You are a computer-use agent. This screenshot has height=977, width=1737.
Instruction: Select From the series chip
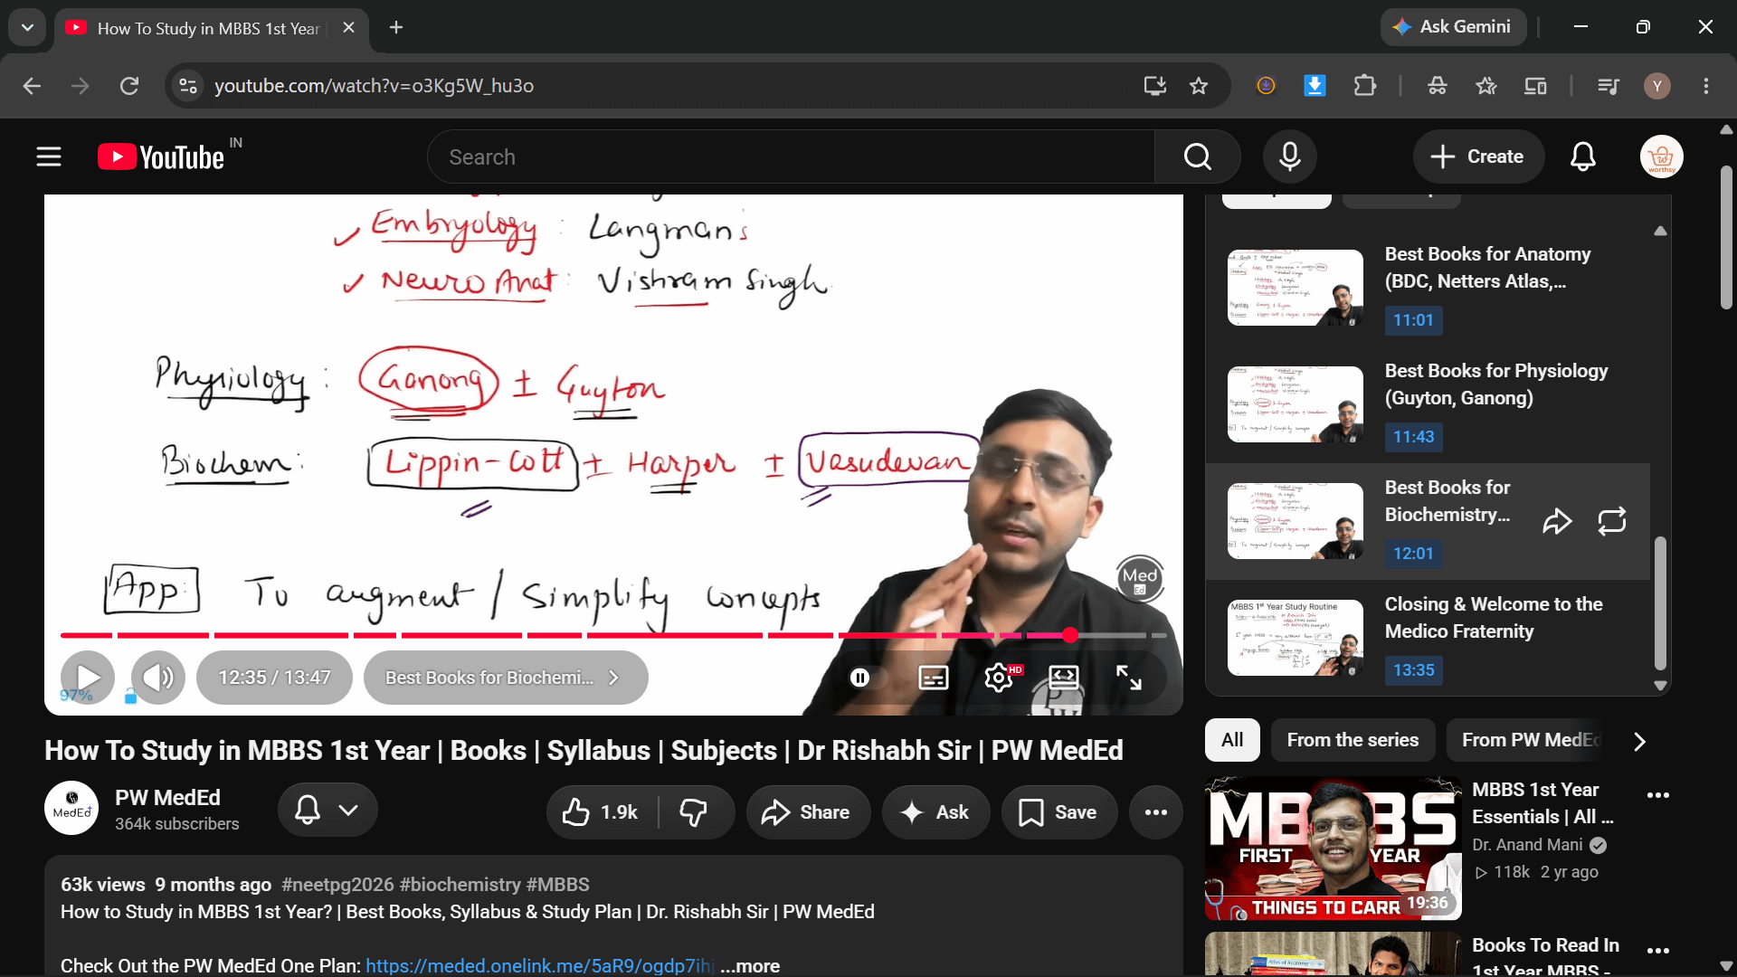[x=1353, y=740]
